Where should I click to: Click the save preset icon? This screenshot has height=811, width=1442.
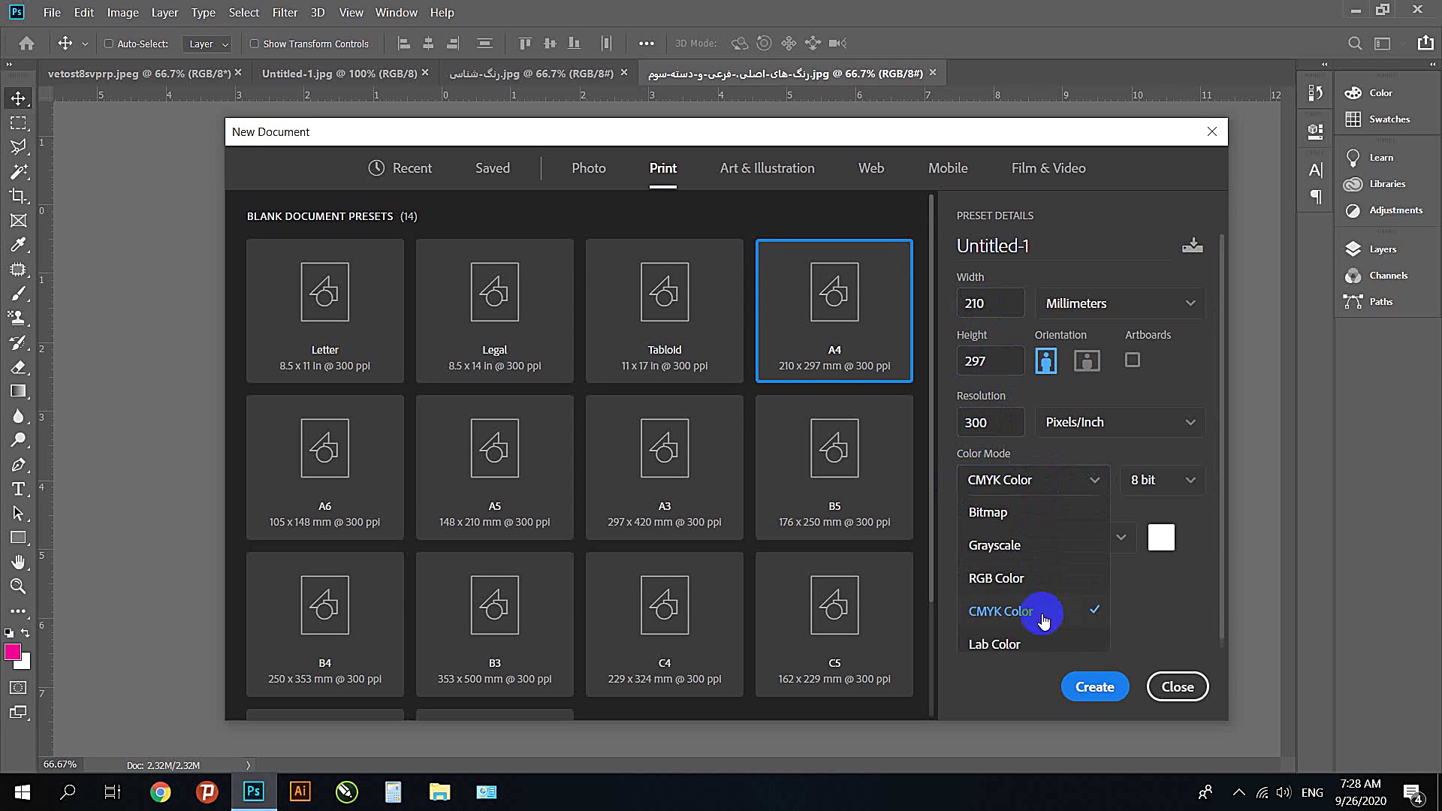coord(1192,246)
